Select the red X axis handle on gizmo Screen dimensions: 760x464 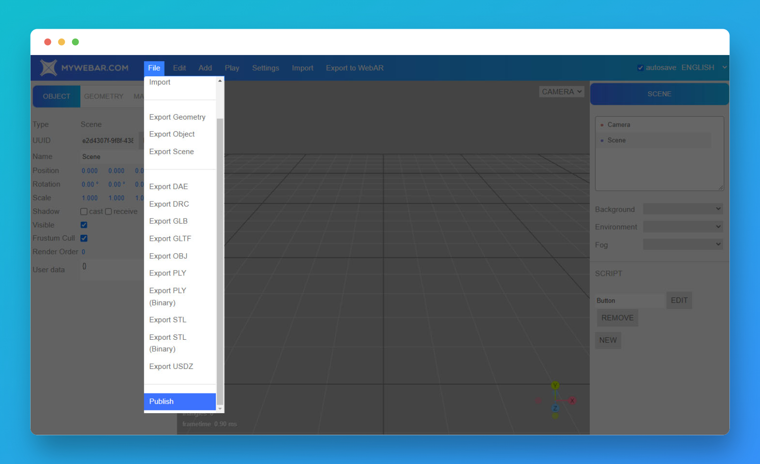pos(572,400)
